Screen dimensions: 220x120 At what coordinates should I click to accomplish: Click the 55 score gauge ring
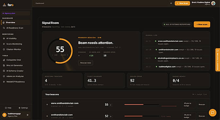[x=60, y=51]
